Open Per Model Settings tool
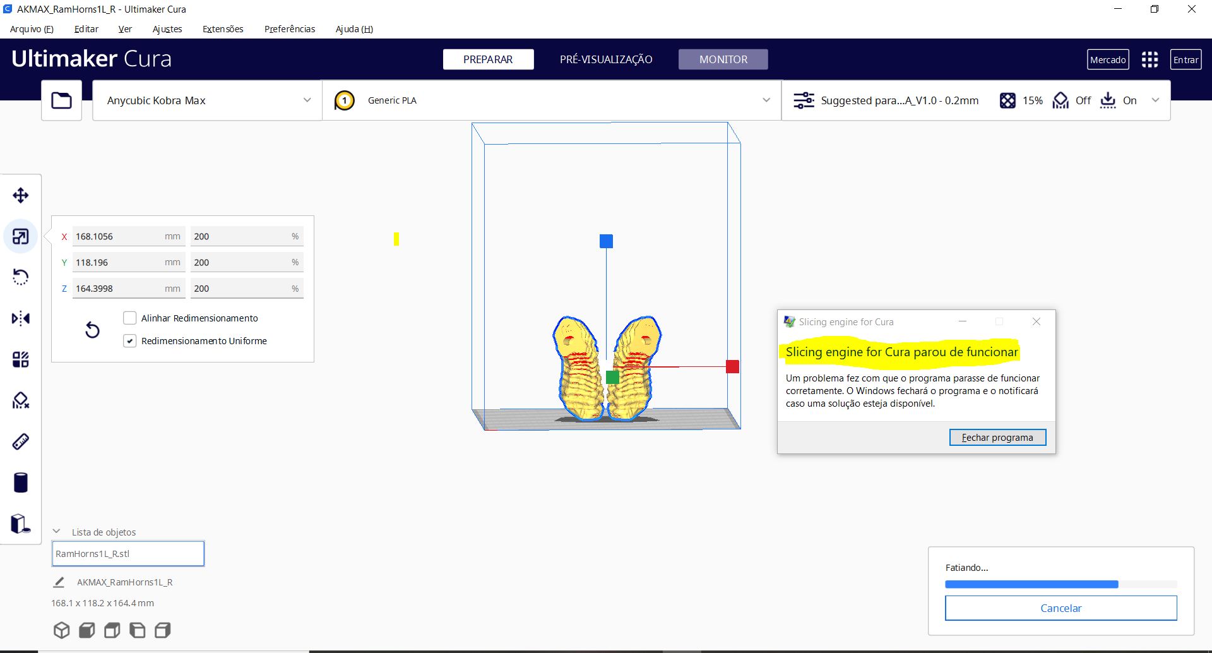This screenshot has width=1212, height=653. (21, 359)
